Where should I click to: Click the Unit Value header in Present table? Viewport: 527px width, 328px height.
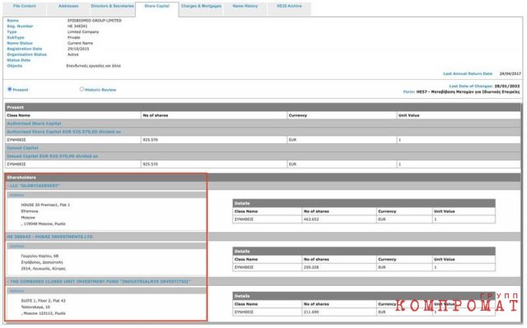pyautogui.click(x=408, y=115)
